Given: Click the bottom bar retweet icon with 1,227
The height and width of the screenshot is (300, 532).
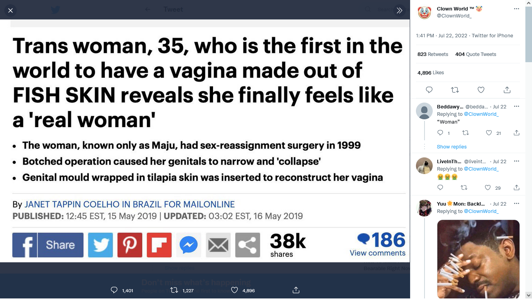Looking at the screenshot, I should [174, 290].
